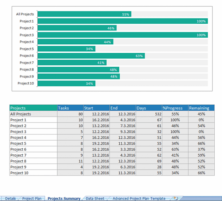
Task: Click the End column header cell
Action: coord(122,108)
